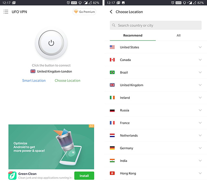
Task: Open the Green Clean ad banner image
Action: 51,147
